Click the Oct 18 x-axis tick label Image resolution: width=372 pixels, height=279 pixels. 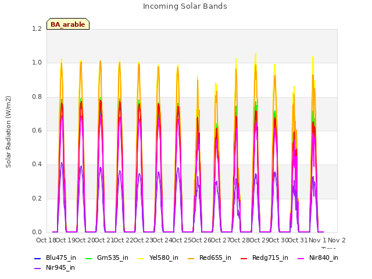46,240
